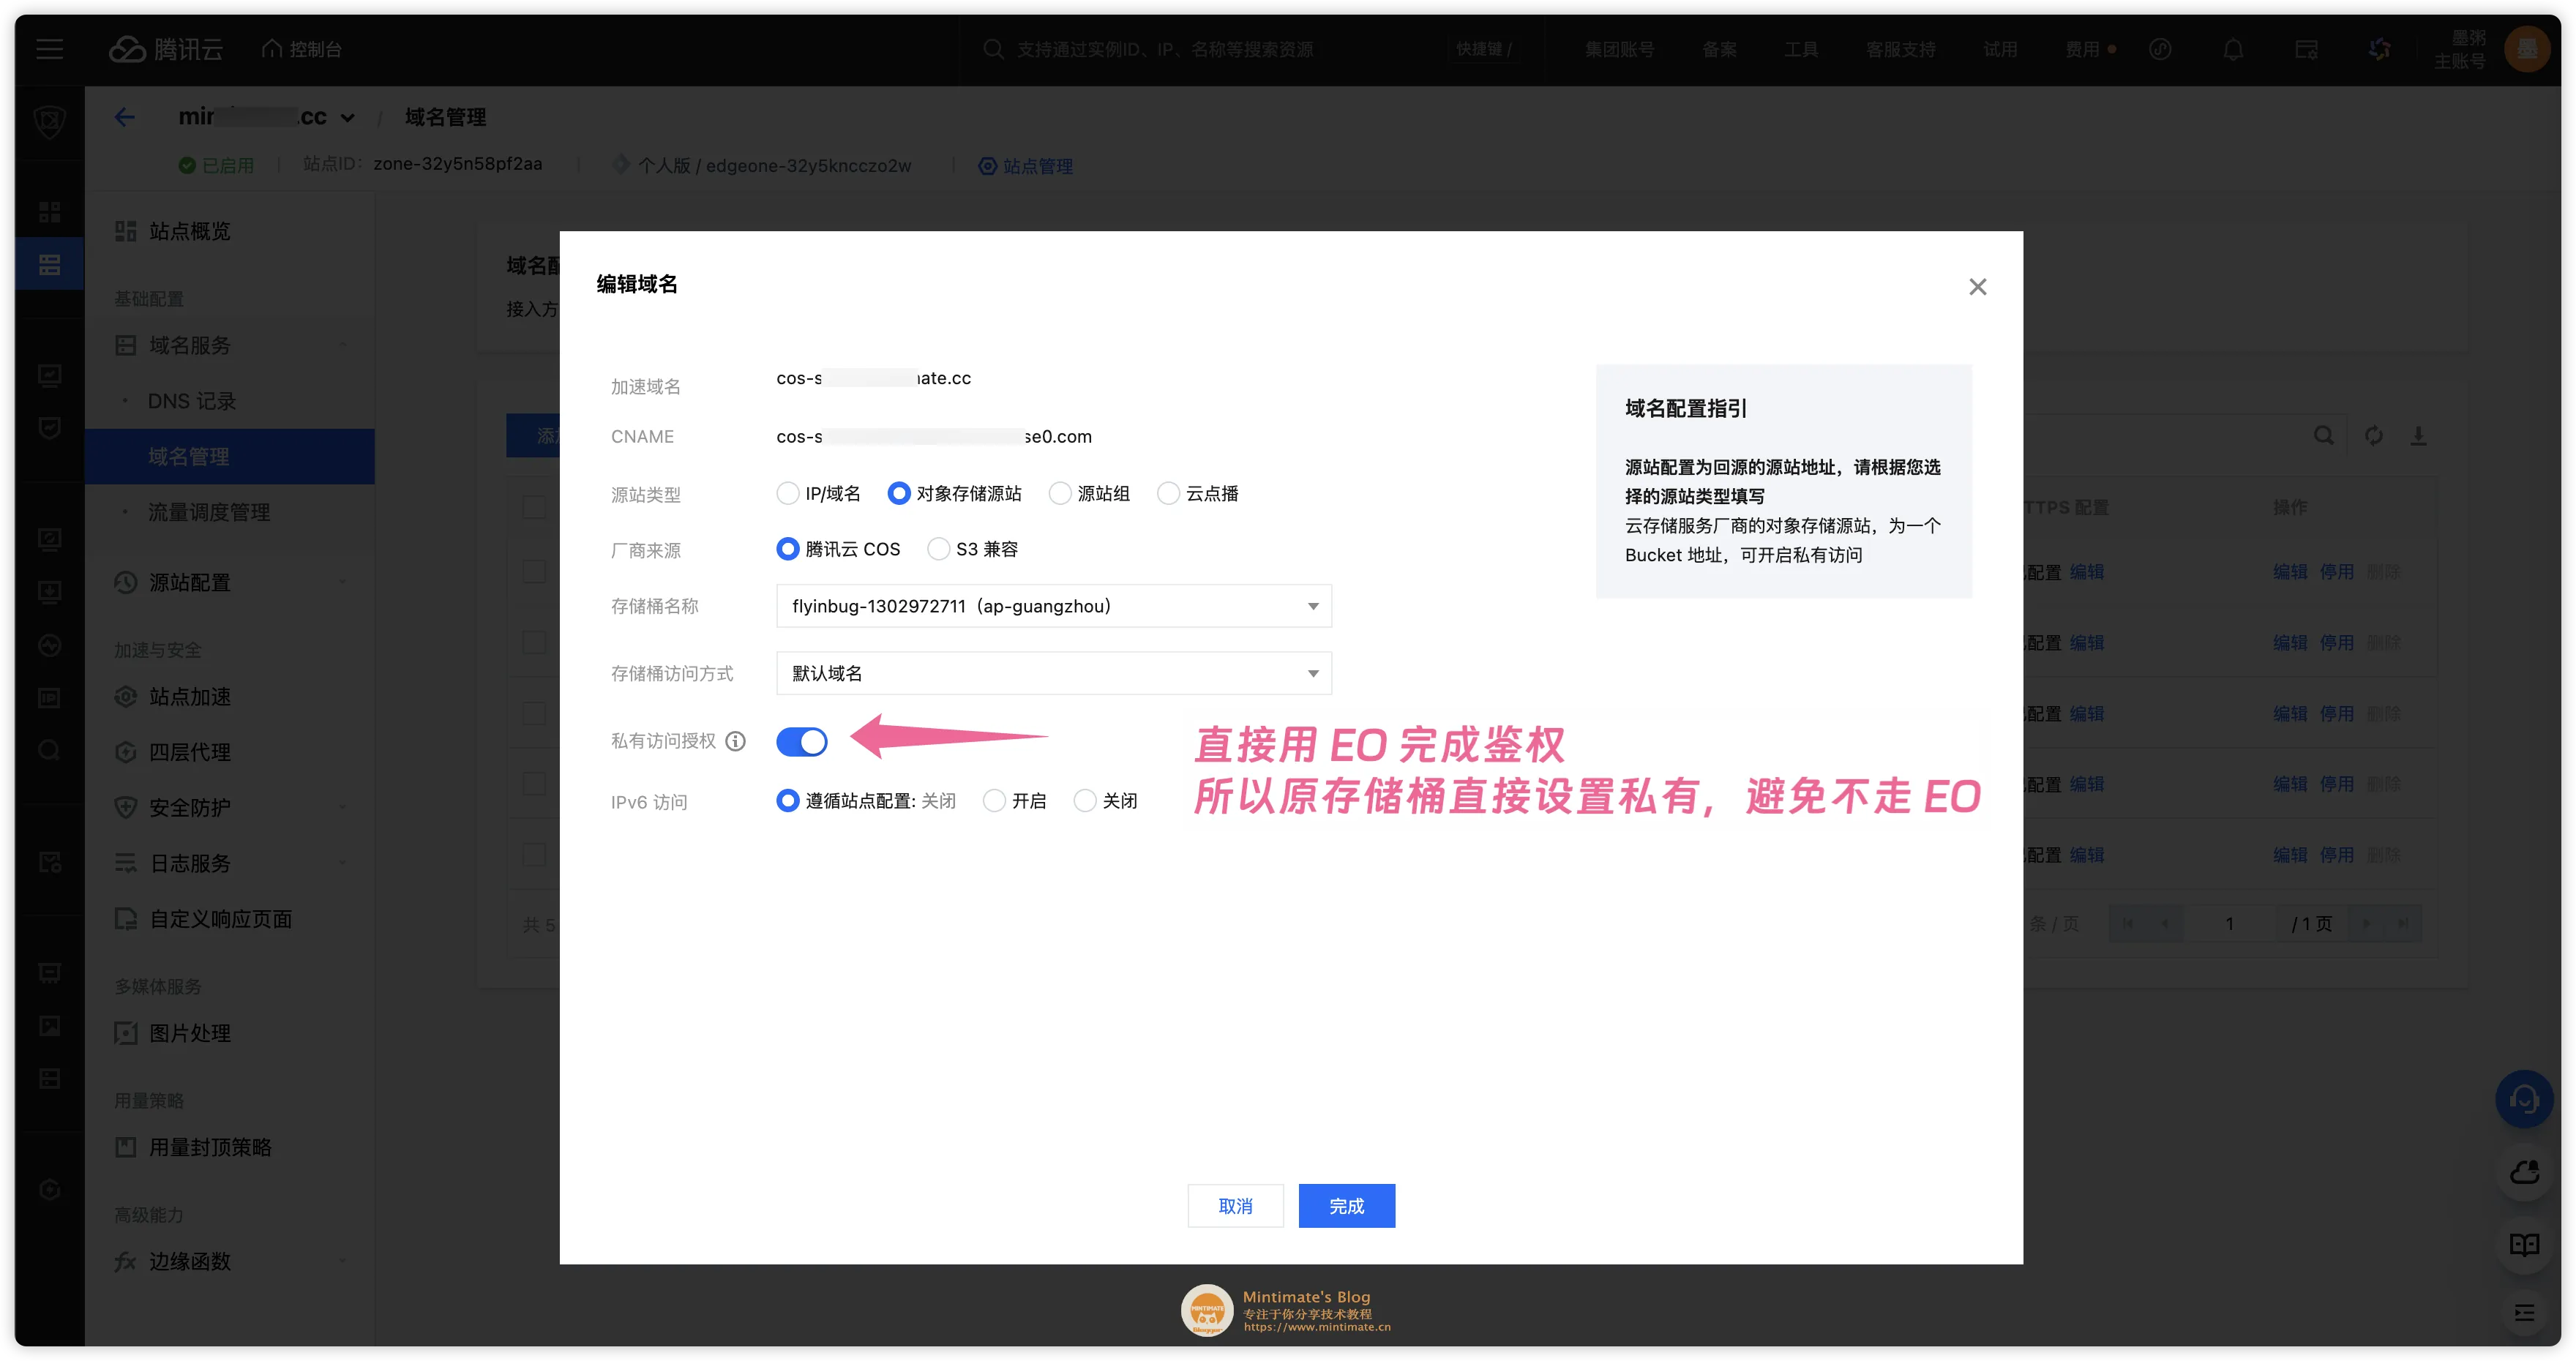Screen dimensions: 2576x1361
Task: Click the documentation book floating icon
Action: pos(2524,1245)
